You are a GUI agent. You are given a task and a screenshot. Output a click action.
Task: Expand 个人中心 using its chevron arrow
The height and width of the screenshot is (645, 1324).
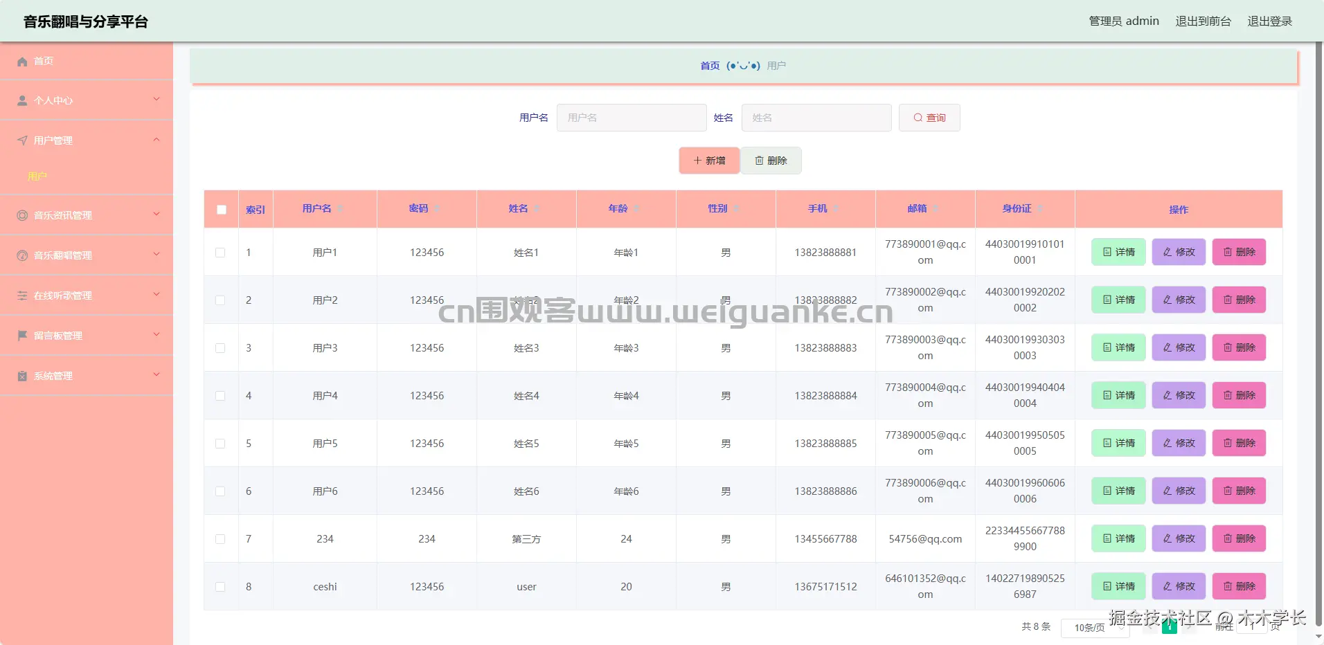coord(156,100)
